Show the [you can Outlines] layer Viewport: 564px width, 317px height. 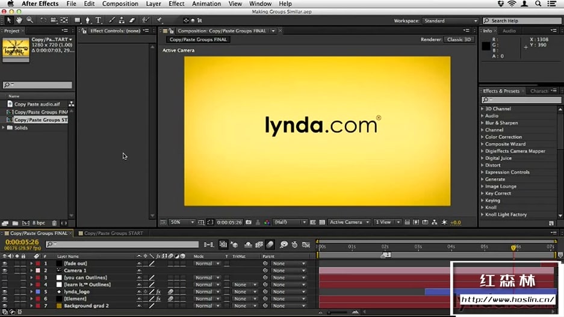(x=5, y=277)
